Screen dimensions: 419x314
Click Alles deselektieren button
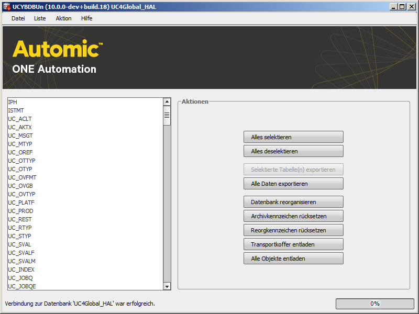(x=293, y=151)
